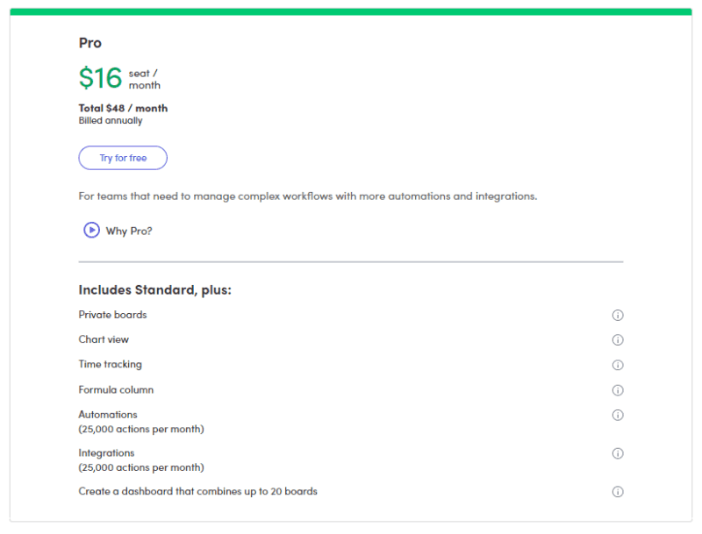Click the Formula column feature text
The height and width of the screenshot is (534, 702).
coord(116,389)
